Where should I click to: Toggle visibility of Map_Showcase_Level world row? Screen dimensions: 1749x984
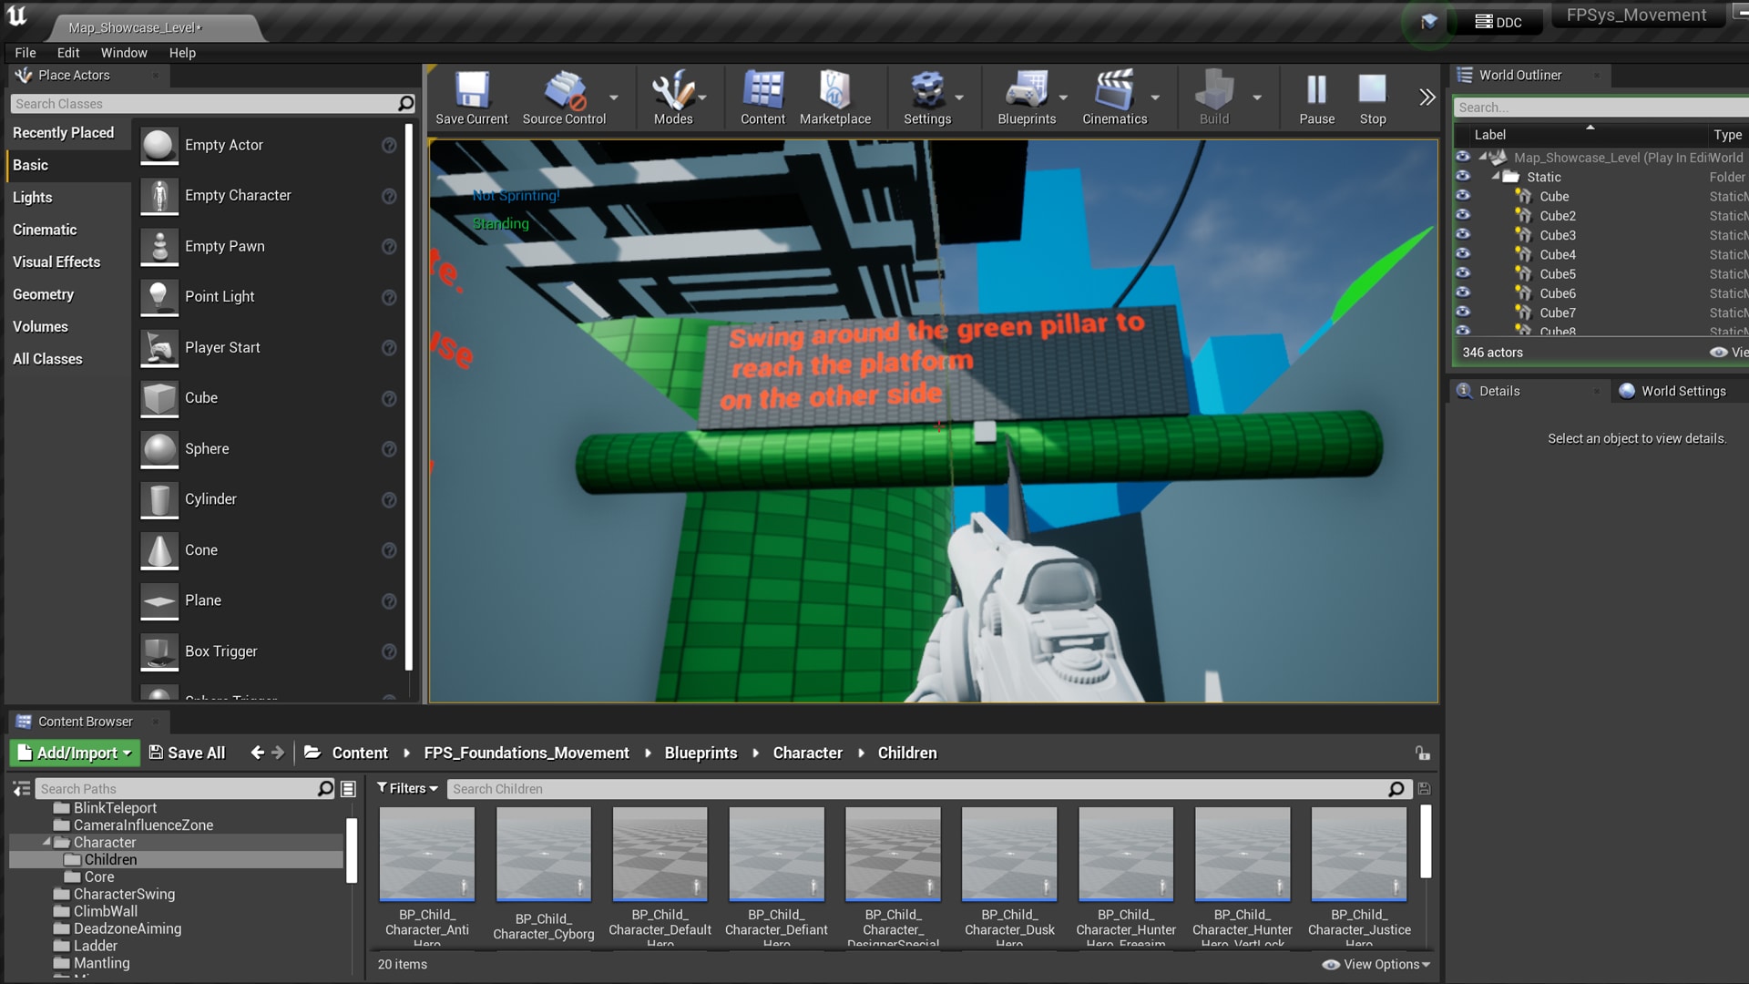[1463, 157]
